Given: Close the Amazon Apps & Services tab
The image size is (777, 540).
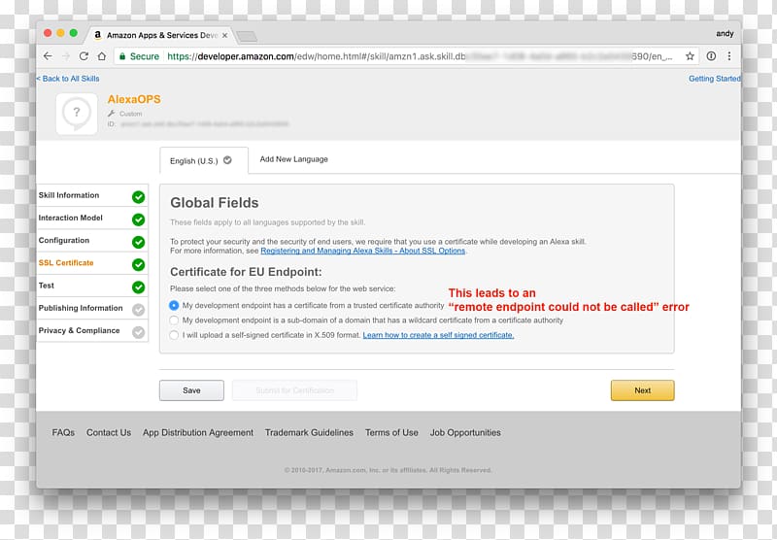Looking at the screenshot, I should coord(225,35).
